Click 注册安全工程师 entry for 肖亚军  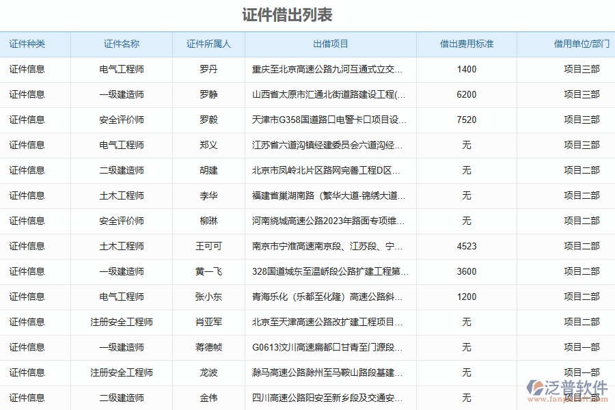[122, 322]
